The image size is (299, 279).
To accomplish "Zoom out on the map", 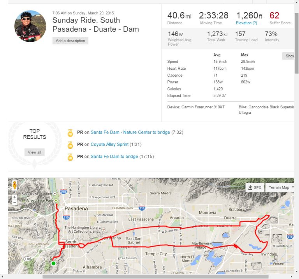I will [x=15, y=203].
